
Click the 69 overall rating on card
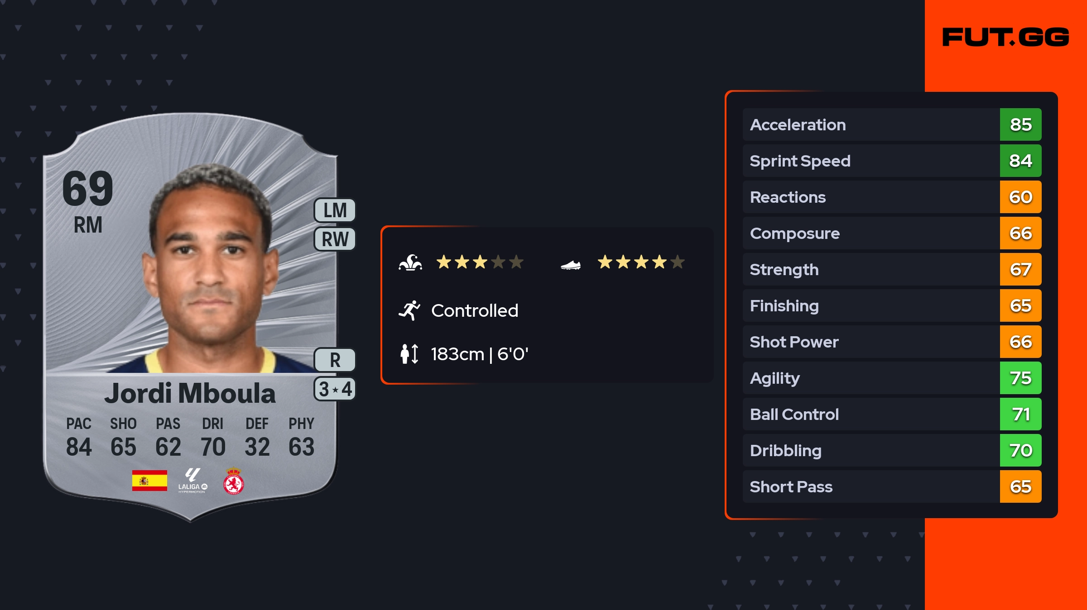88,188
